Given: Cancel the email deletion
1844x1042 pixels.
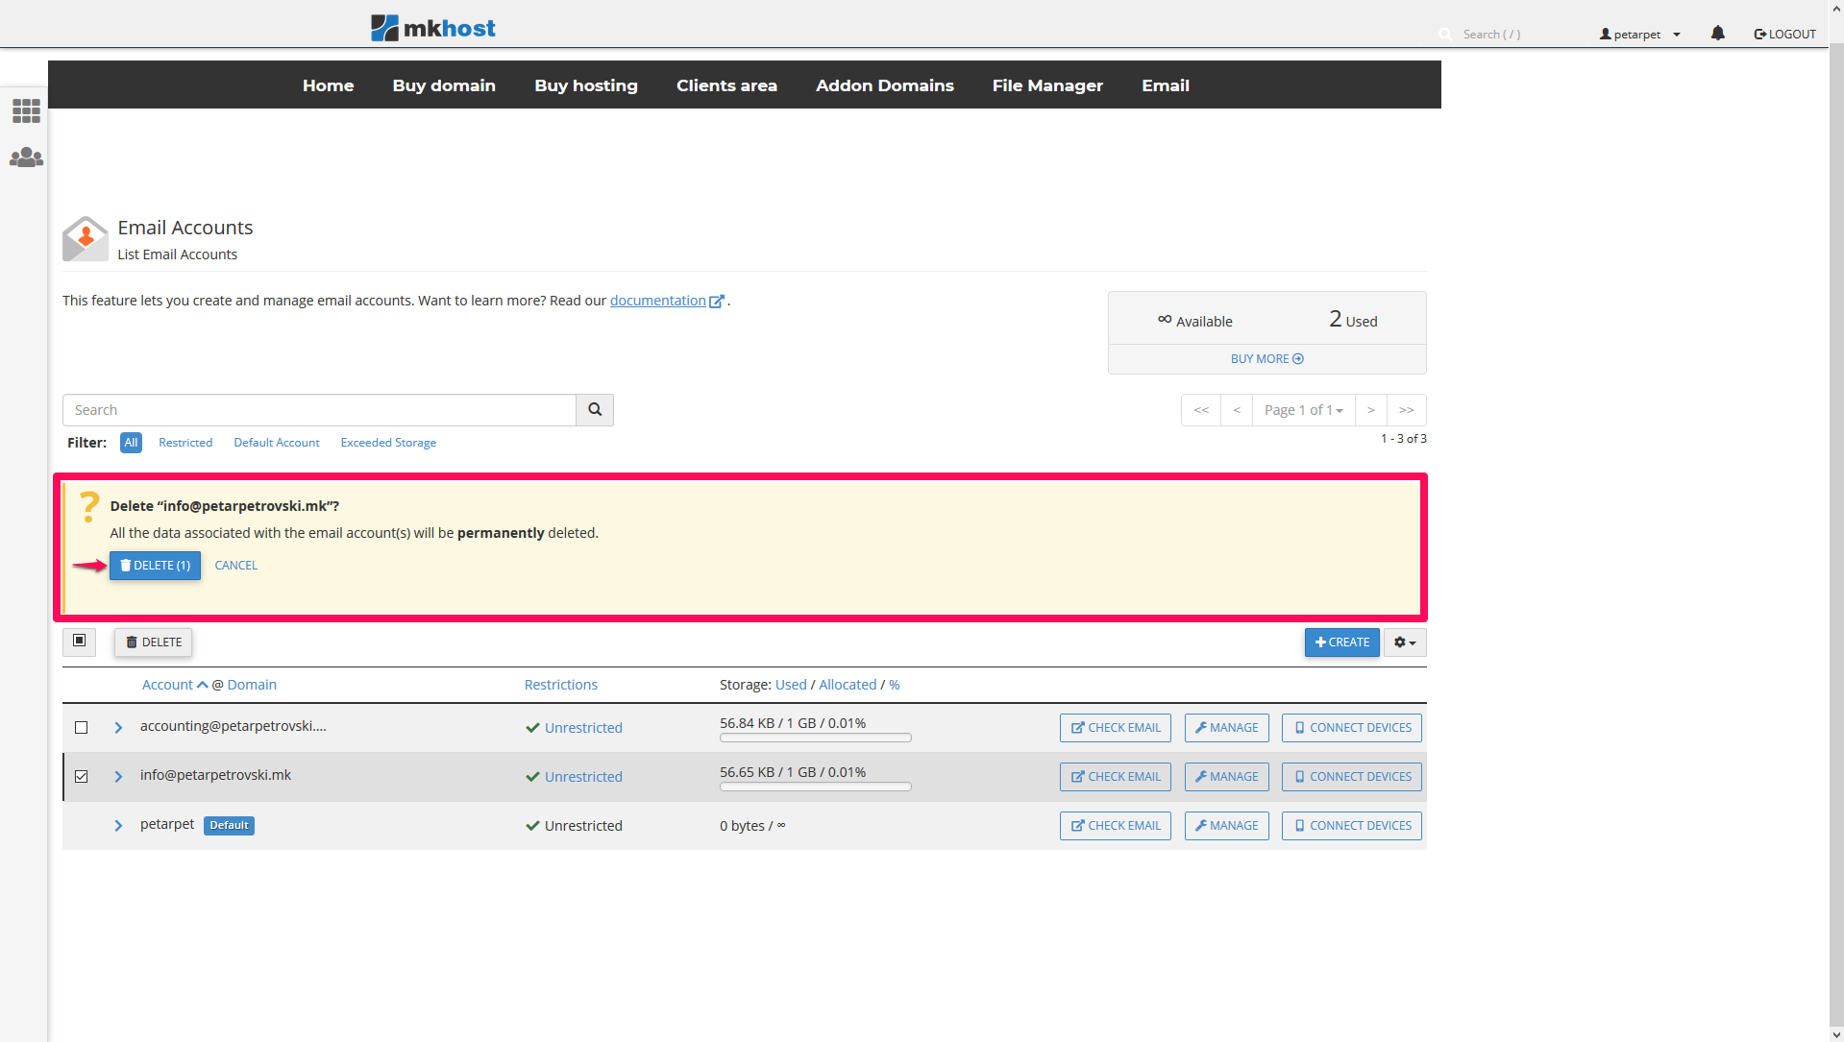Looking at the screenshot, I should tap(235, 566).
